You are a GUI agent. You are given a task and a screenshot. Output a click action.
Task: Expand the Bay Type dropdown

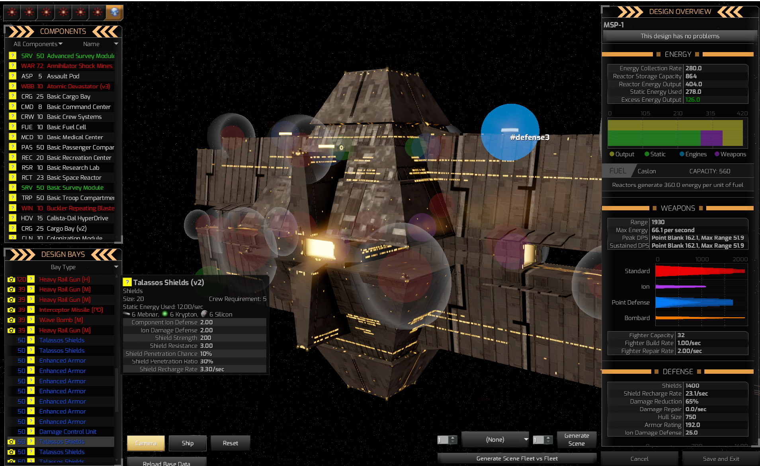point(64,267)
